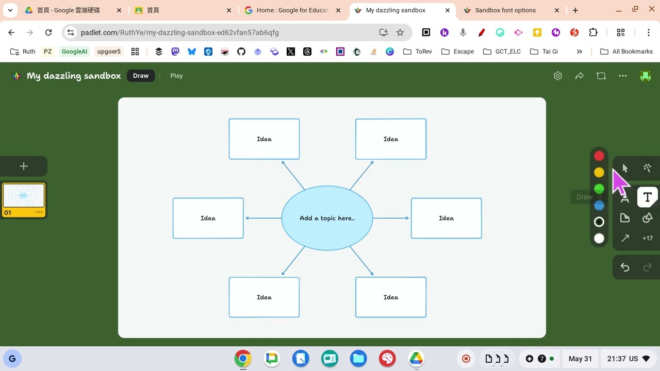Go back to the previous page

coord(11,32)
